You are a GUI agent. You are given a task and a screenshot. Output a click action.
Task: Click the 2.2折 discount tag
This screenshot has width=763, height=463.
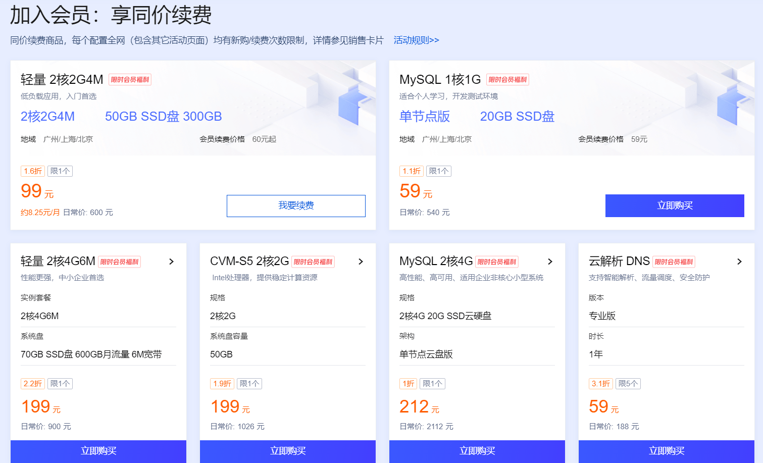point(33,384)
